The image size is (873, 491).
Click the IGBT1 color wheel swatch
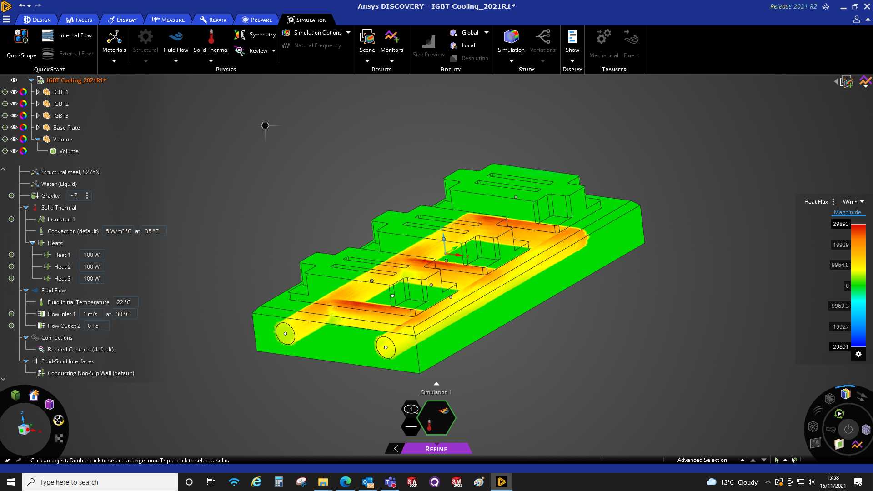click(x=23, y=92)
